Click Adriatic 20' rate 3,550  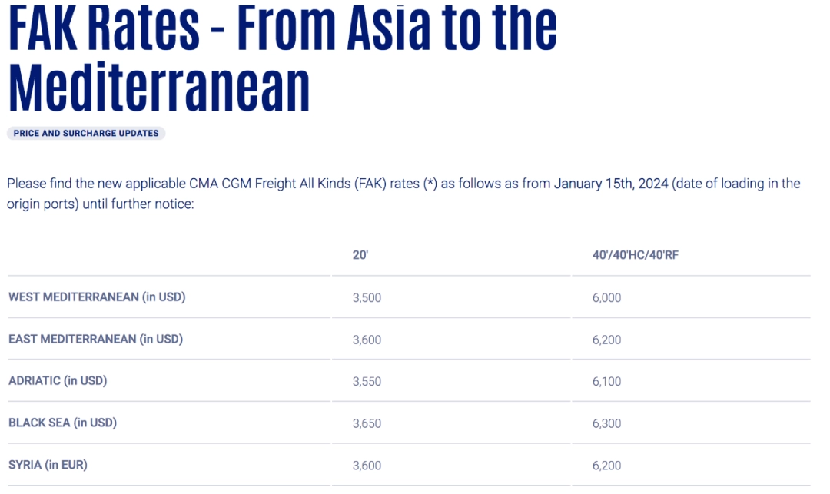coord(367,381)
